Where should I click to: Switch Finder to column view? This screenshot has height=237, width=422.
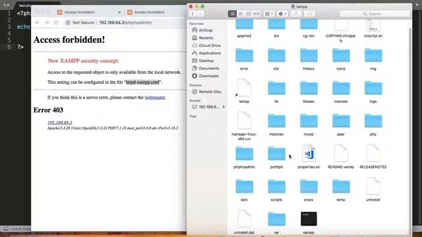tap(249, 14)
